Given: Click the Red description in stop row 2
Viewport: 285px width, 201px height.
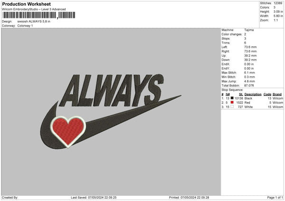Looking at the screenshot, I should point(247,103).
